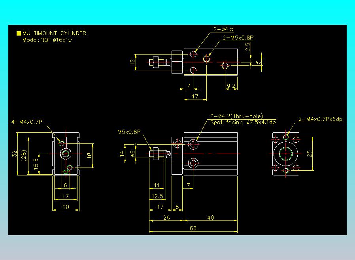
Task: Select the 12.5 dimension under the rod
Action: [x=157, y=196]
